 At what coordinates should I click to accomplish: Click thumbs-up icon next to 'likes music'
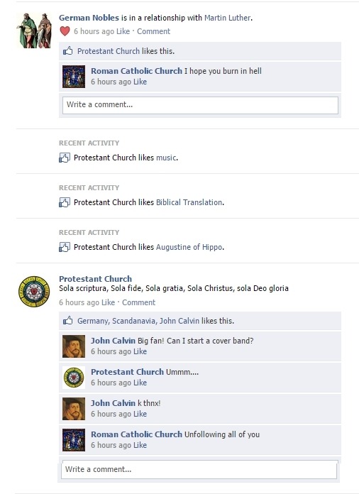65,158
